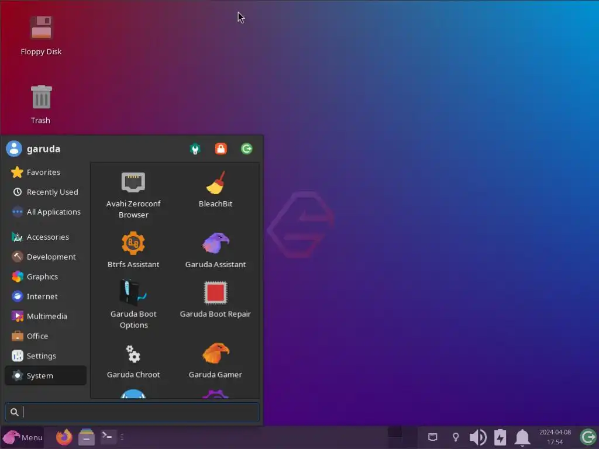Open the Internet category

46,296
